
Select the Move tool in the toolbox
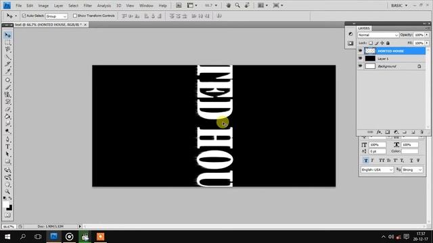(x=7, y=35)
